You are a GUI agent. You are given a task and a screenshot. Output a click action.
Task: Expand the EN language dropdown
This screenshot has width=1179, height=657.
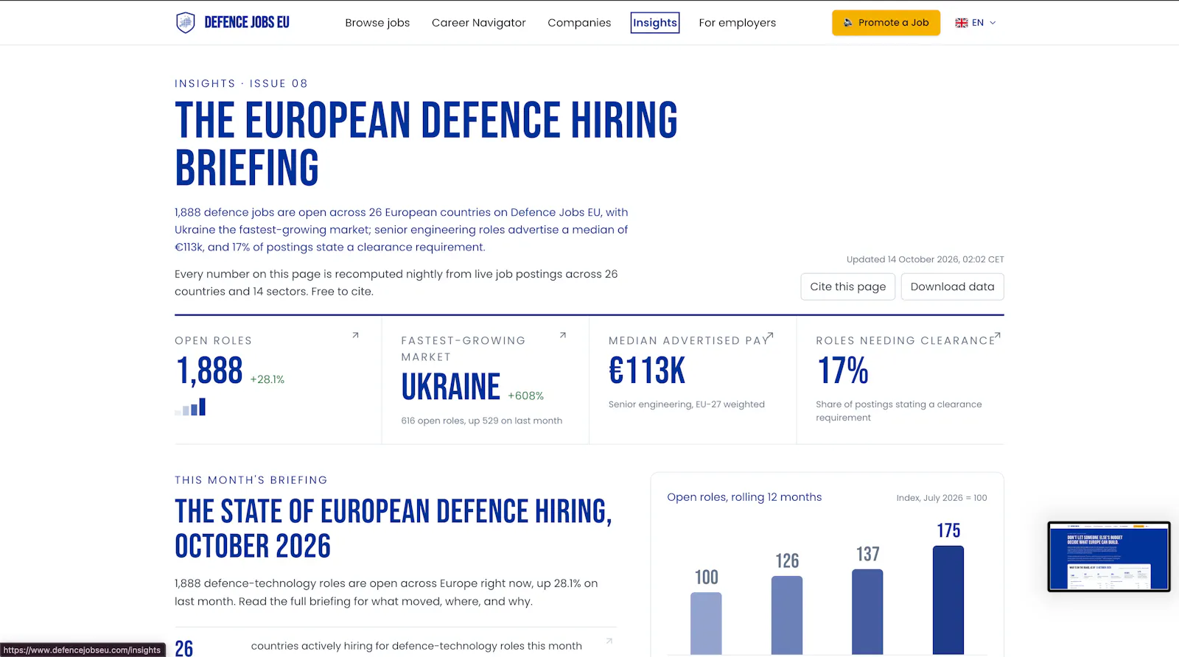click(976, 23)
